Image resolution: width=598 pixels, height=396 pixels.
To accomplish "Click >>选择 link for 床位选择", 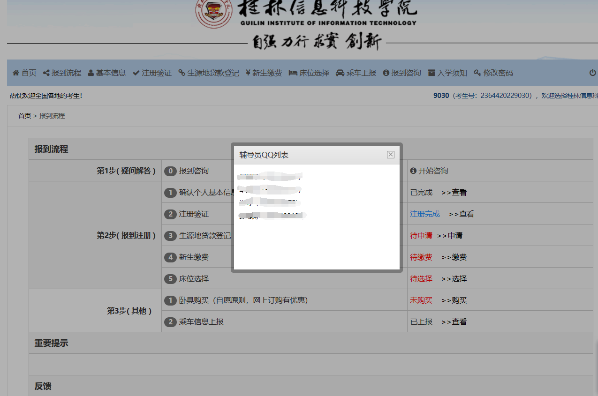I will click(454, 279).
